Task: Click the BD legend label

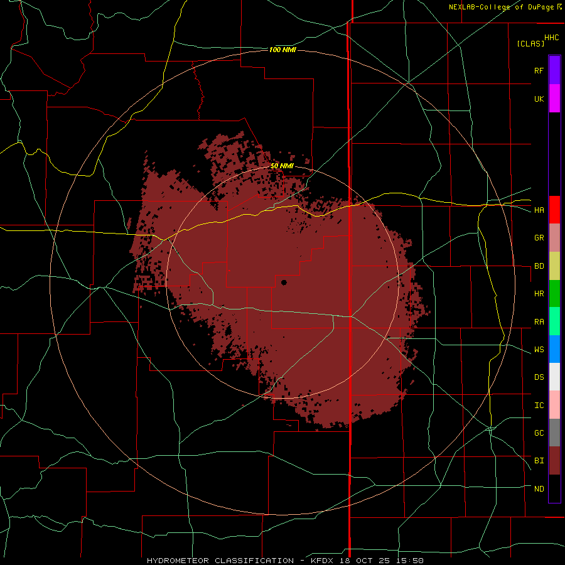Action: [539, 266]
